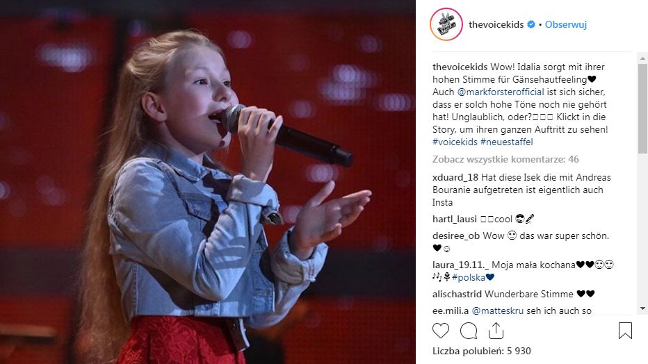Open comment via speech bubble icon
Screen dimensions: 648x364
pyautogui.click(x=469, y=331)
